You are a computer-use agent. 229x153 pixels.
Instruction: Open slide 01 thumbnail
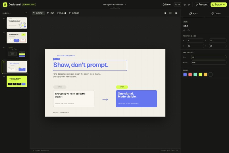(17, 23)
